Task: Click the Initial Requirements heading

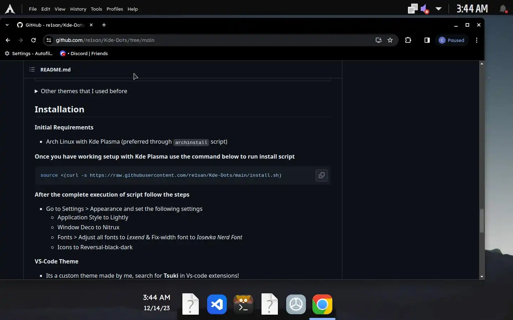Action: point(64,127)
